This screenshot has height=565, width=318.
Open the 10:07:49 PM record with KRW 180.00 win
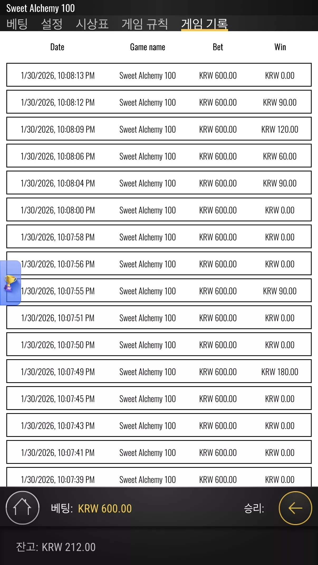159,371
